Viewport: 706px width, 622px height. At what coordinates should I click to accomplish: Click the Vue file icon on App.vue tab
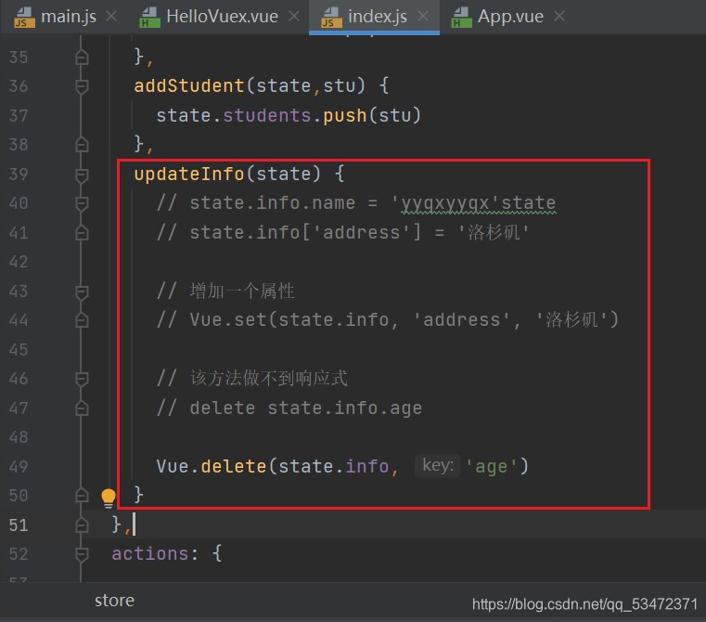(x=461, y=18)
